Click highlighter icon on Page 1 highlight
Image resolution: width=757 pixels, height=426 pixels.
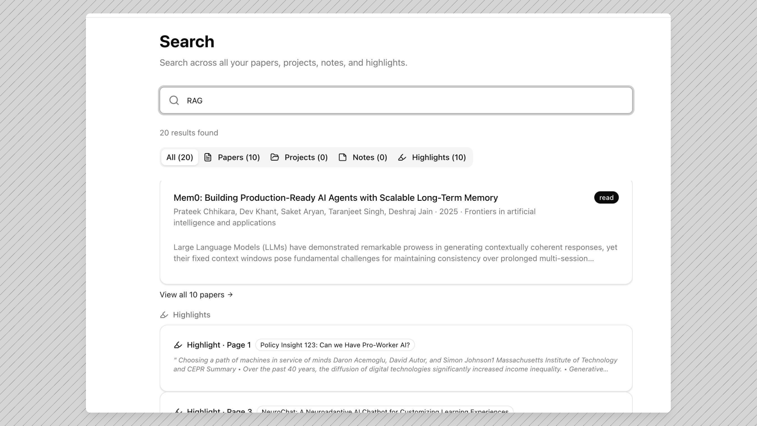tap(178, 345)
